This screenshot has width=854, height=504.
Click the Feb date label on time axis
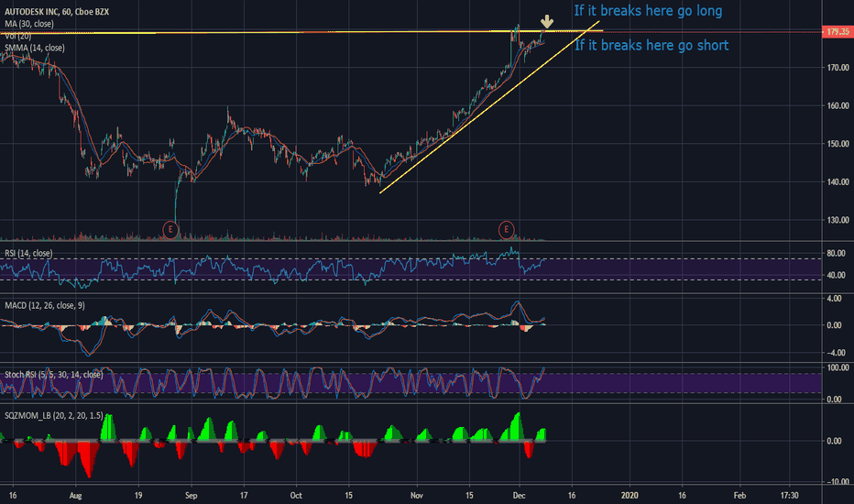tap(739, 495)
